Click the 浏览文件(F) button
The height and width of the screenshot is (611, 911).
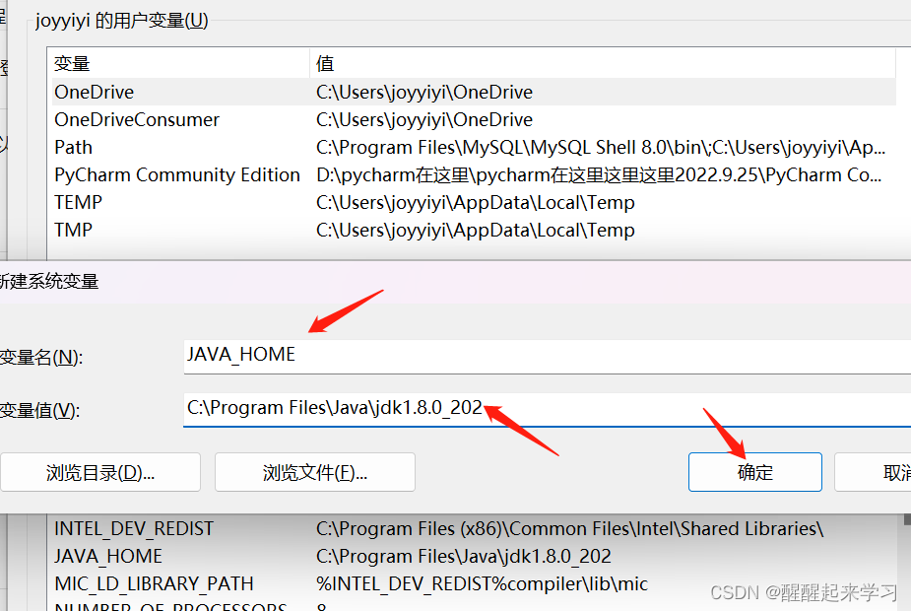(314, 472)
